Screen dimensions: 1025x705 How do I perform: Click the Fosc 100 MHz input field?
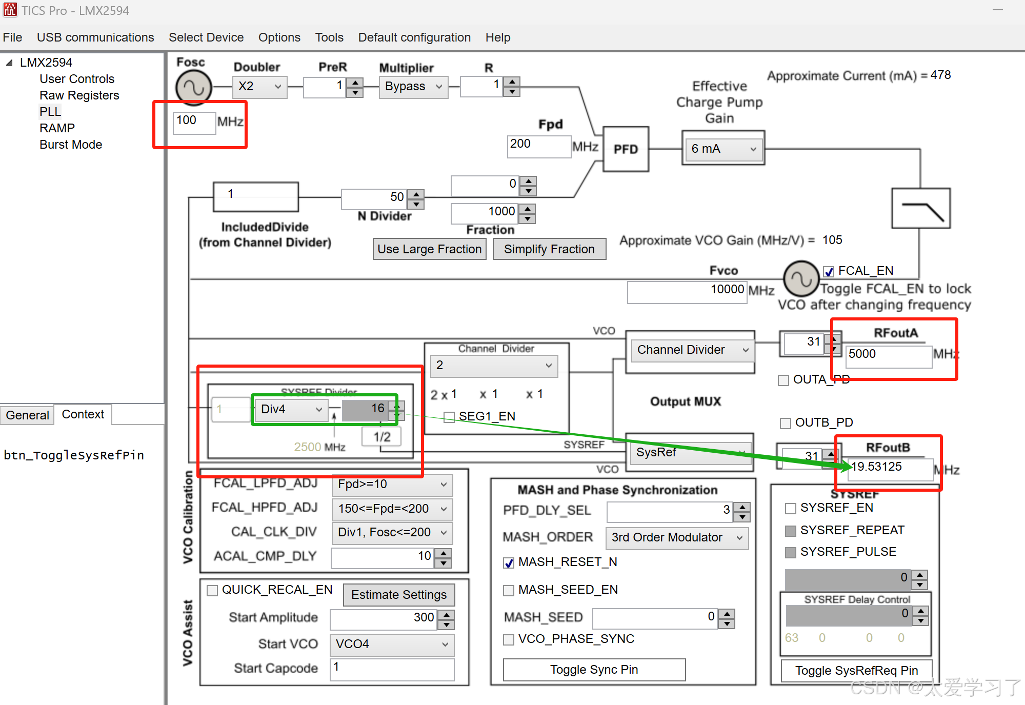(194, 122)
